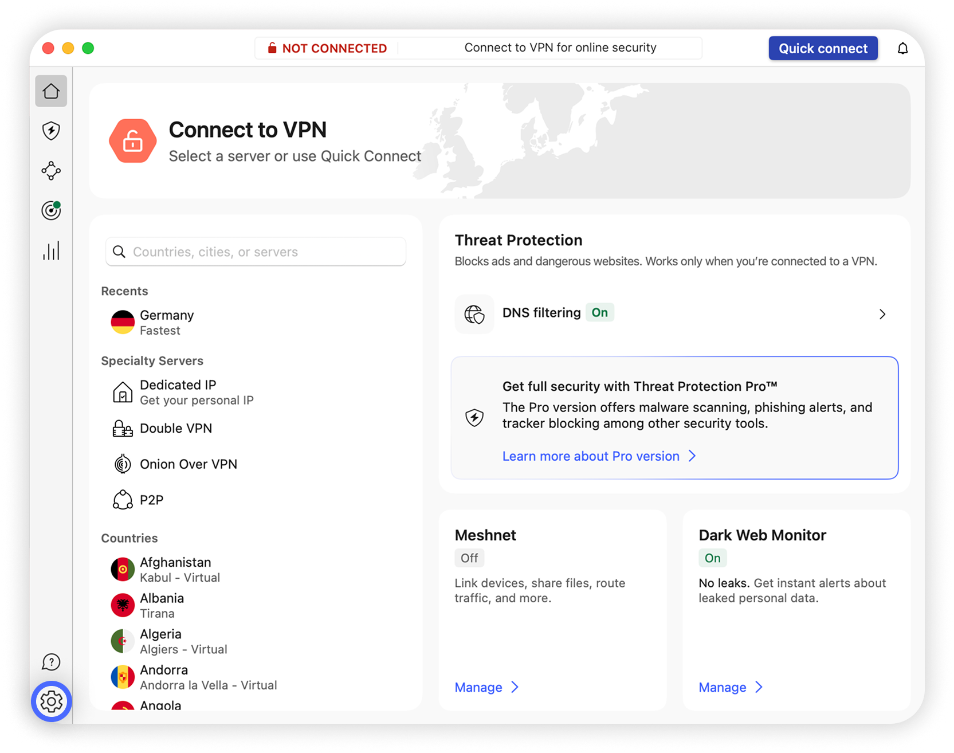
Task: Open the Home tab in sidebar
Action: tap(51, 91)
